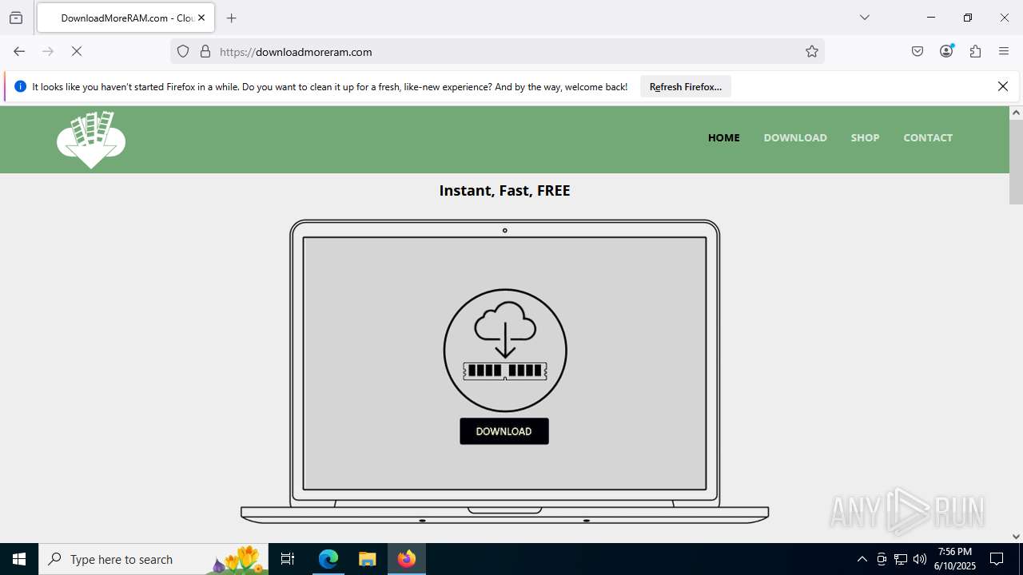Viewport: 1023px width, 575px height.
Task: Click the vertical scrollbar thumb
Action: pos(1016,162)
